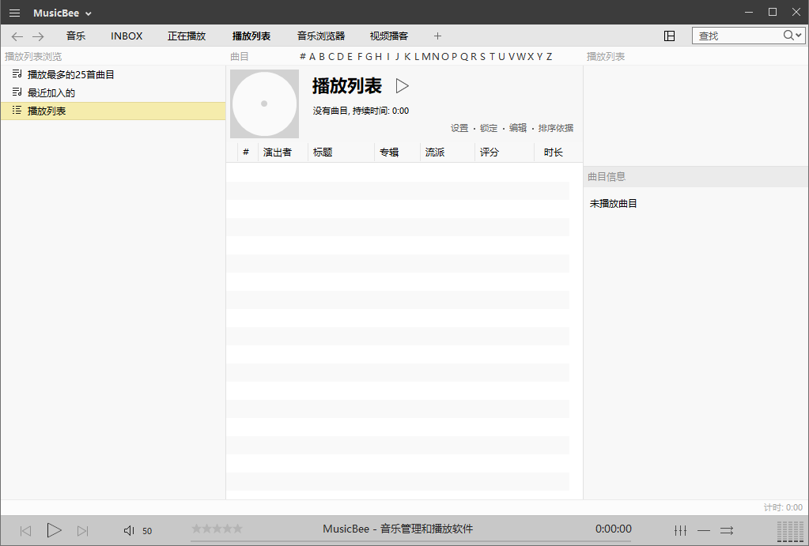The image size is (809, 546).
Task: Click the 锁定 link
Action: point(489,128)
